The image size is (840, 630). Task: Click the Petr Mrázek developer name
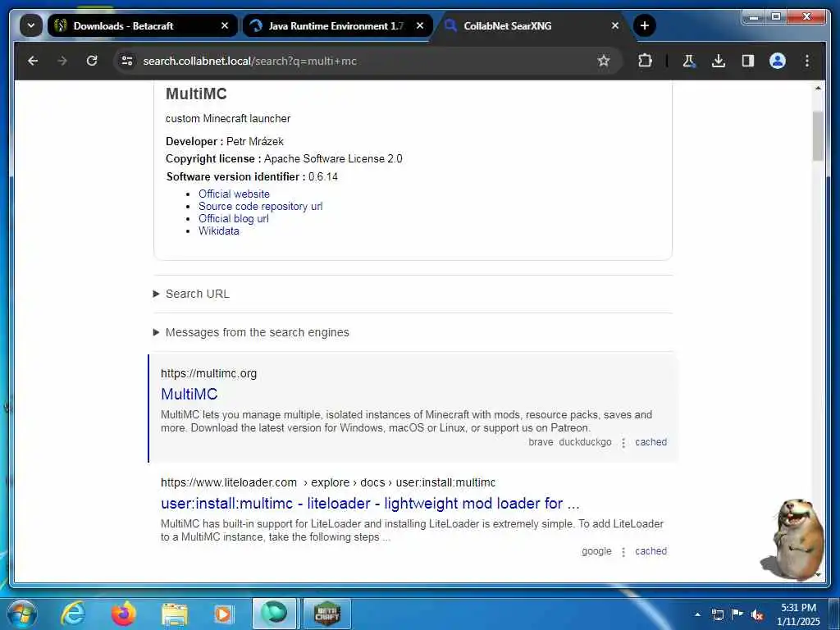coord(255,141)
